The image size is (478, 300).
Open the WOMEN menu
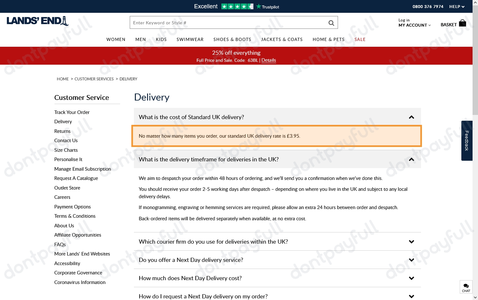coord(116,39)
